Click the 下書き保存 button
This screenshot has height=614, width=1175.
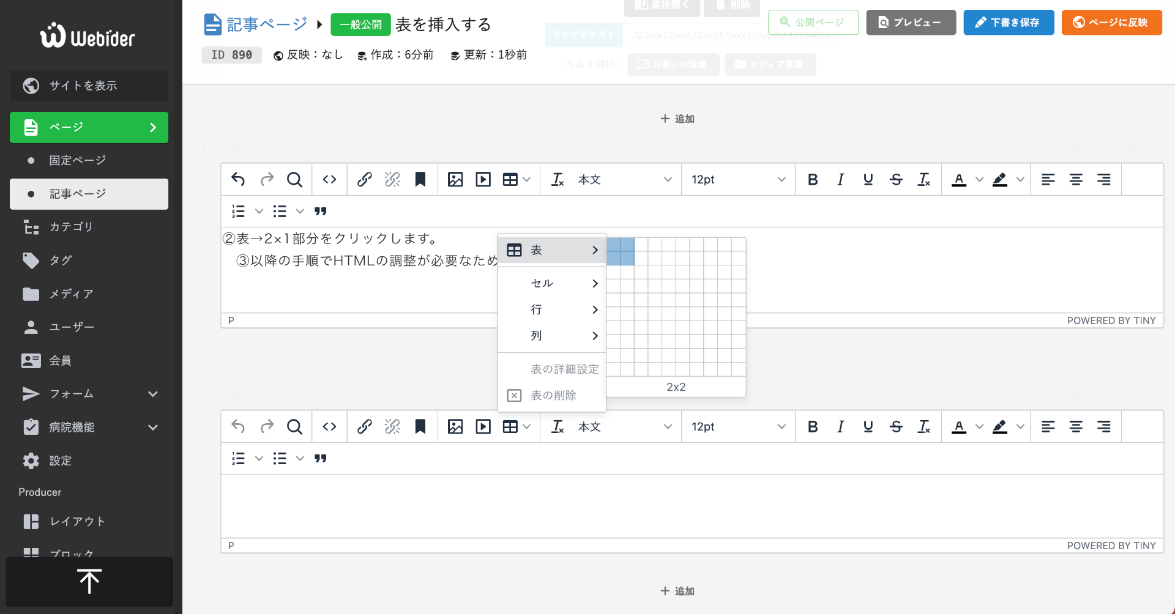[1008, 23]
